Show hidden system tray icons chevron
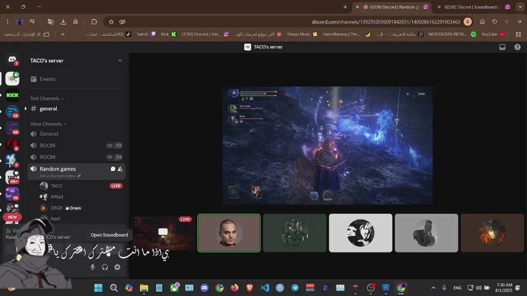This screenshot has width=527, height=296. pos(433,288)
